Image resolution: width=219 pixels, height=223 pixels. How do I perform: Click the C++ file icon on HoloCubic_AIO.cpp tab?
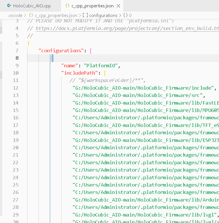(9, 6)
